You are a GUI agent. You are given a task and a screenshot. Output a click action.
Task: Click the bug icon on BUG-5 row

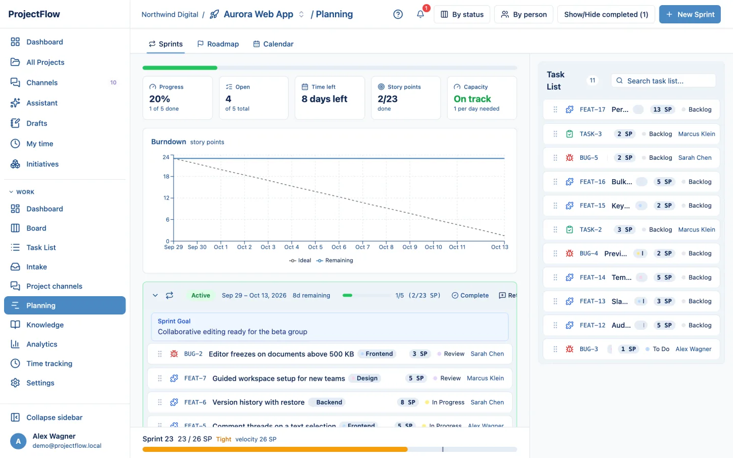(x=570, y=158)
